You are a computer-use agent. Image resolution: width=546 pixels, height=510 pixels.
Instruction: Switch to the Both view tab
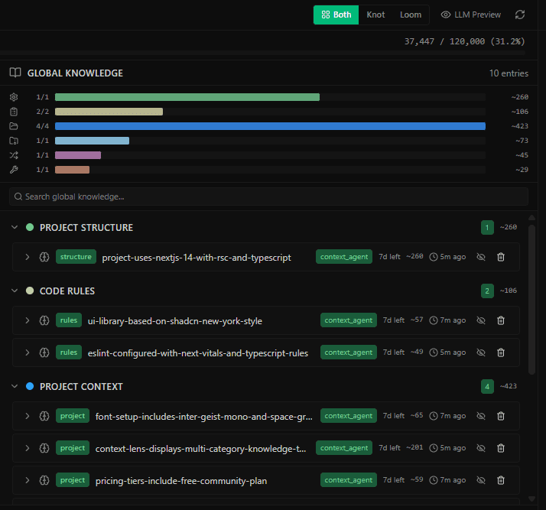336,15
